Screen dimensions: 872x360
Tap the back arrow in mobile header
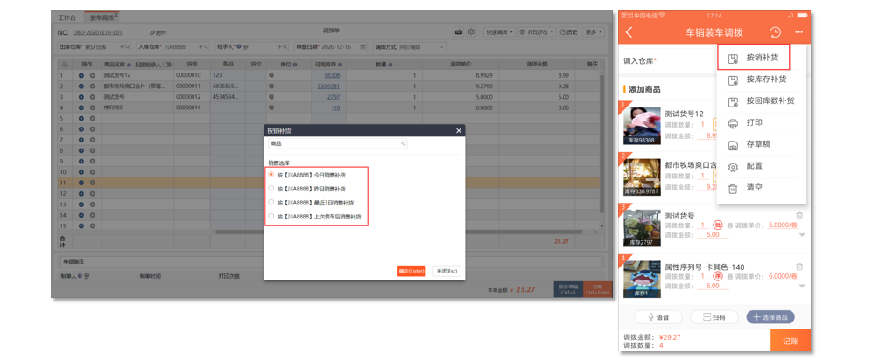click(x=629, y=32)
